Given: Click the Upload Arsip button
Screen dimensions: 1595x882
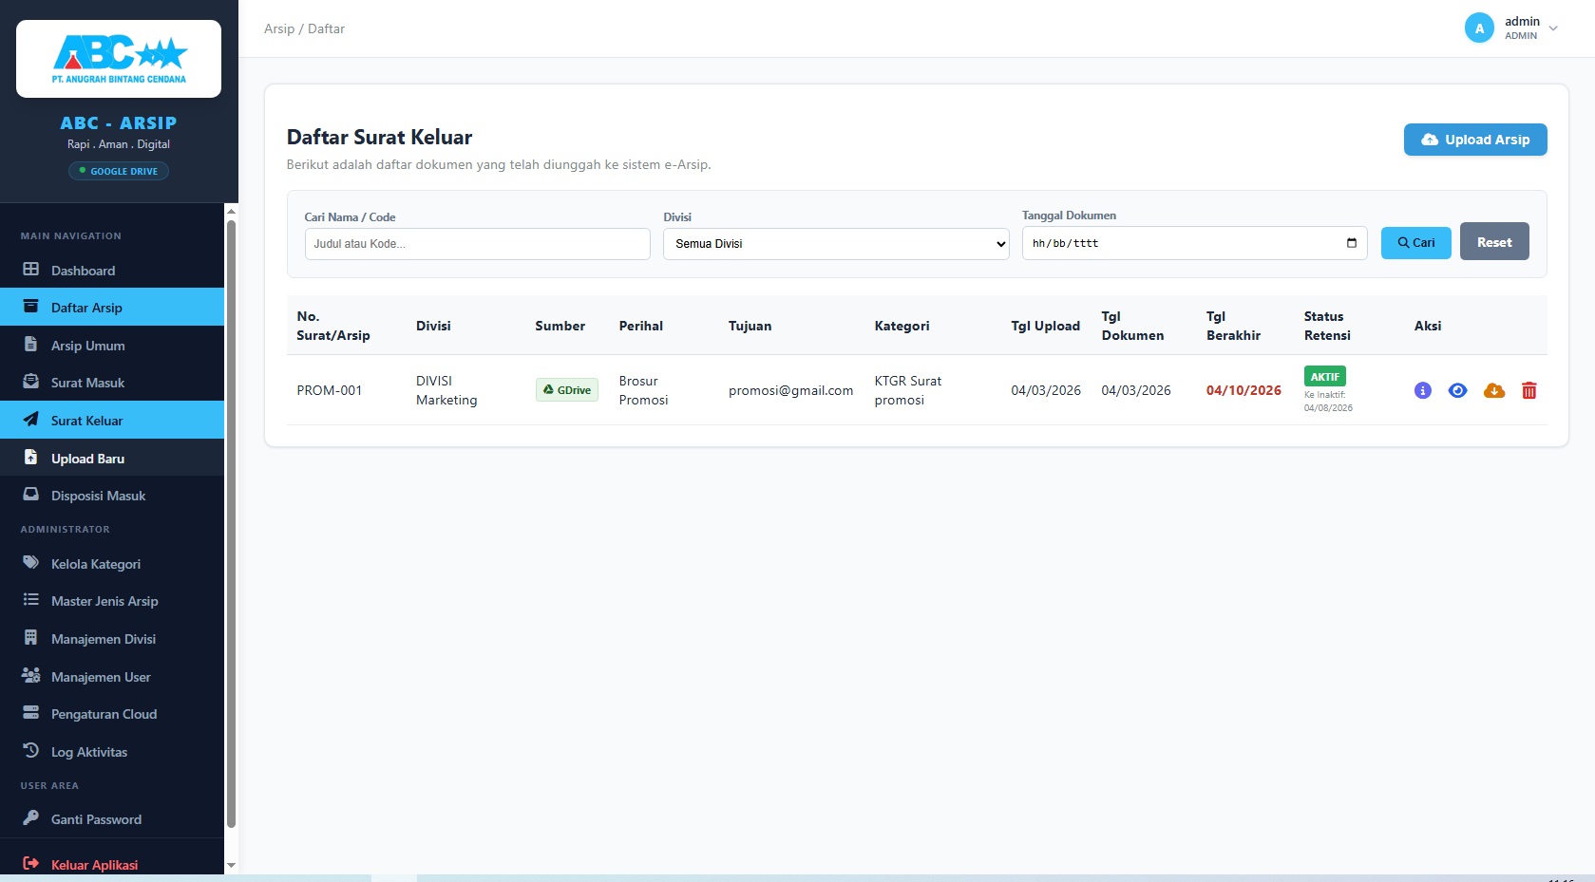Looking at the screenshot, I should (x=1475, y=140).
